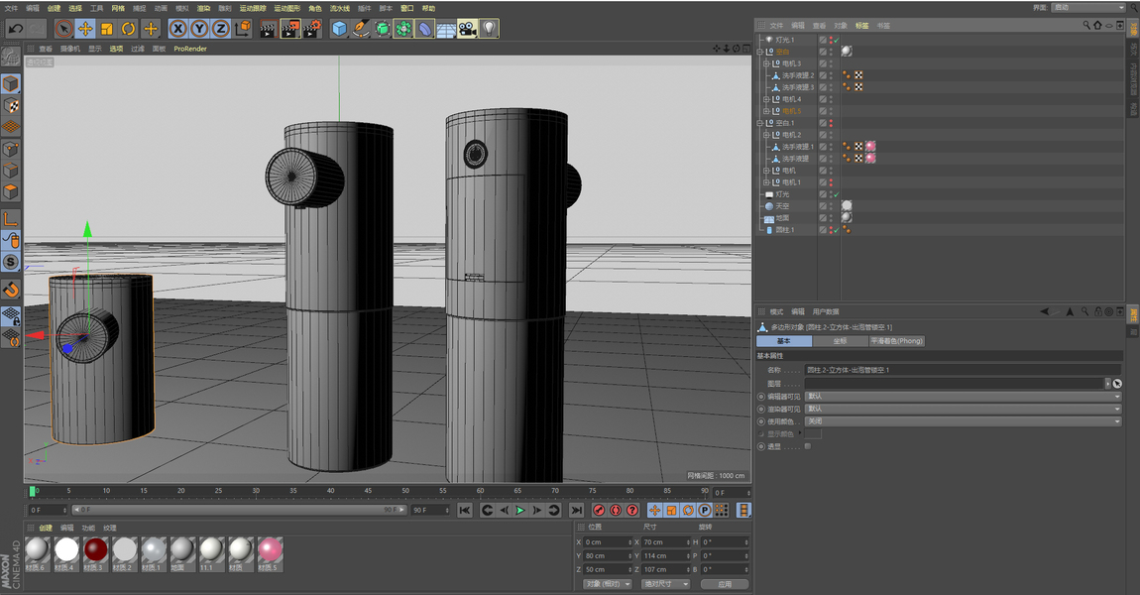
Task: Toggle green enable checkmark for 灯光.1
Action: coord(836,40)
